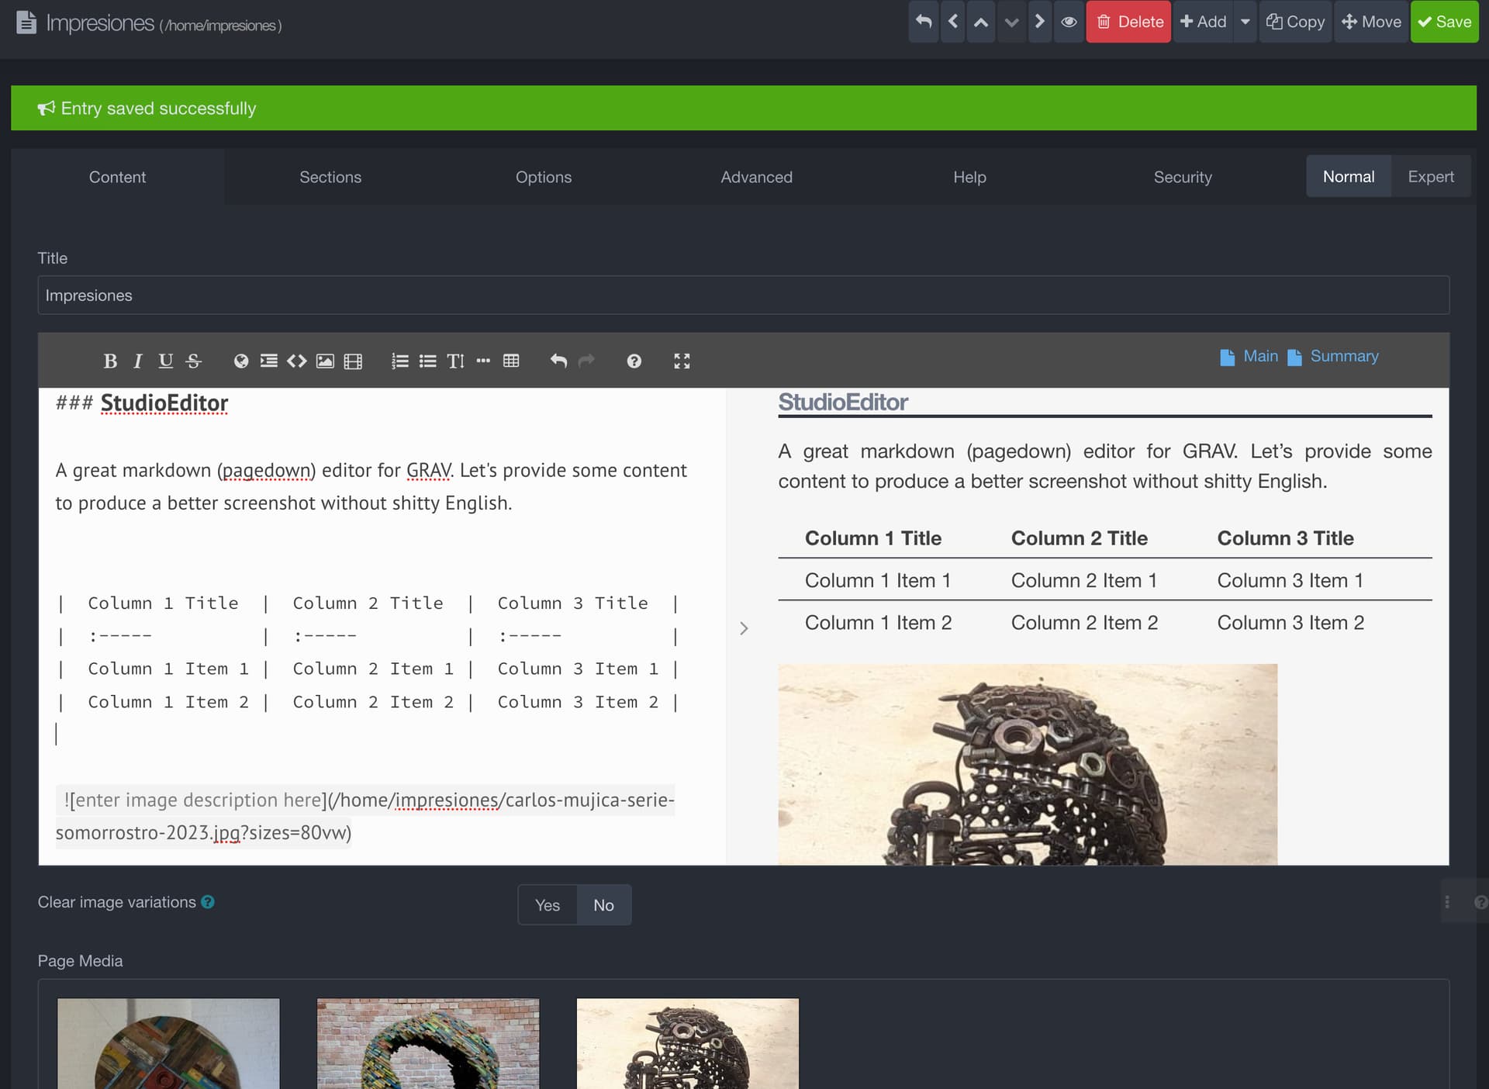Click the Add button

click(1203, 22)
